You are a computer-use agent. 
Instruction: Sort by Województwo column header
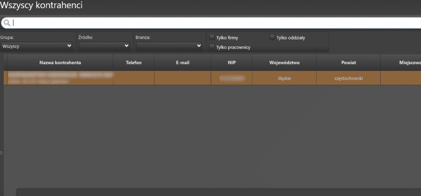click(x=284, y=63)
